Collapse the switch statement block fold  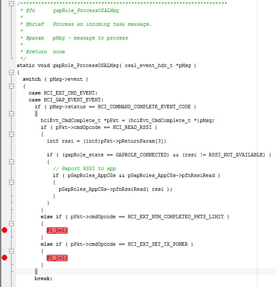tap(11, 86)
